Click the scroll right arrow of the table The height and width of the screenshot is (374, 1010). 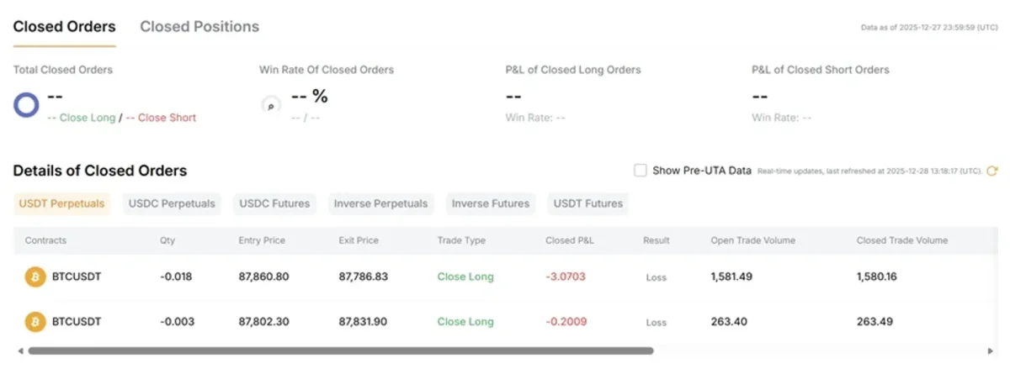point(991,350)
